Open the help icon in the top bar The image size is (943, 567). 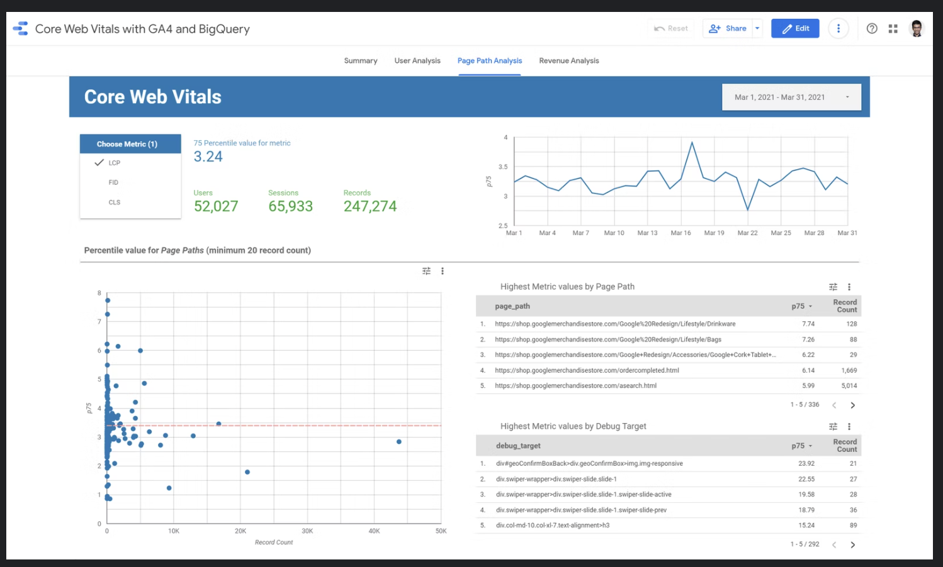click(x=872, y=28)
